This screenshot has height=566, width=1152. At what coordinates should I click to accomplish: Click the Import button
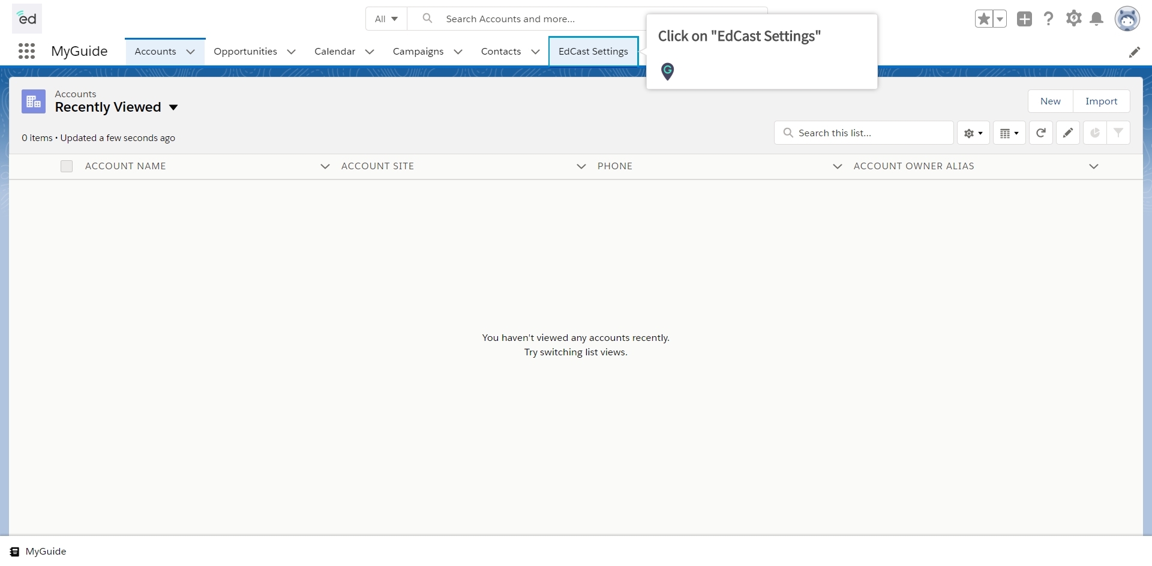(x=1102, y=101)
